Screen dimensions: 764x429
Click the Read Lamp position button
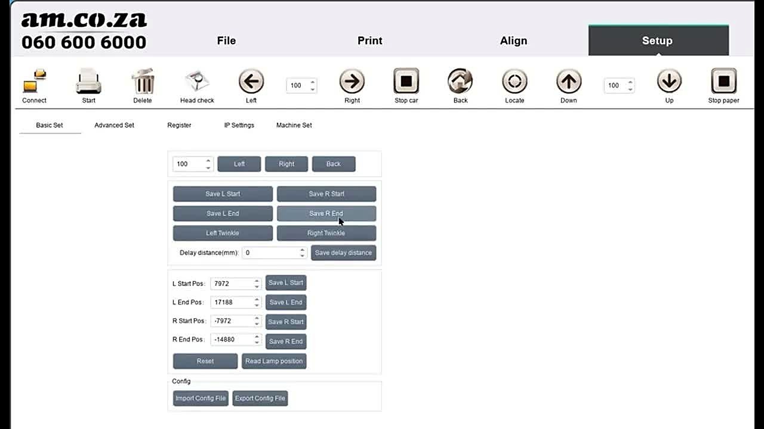pos(274,361)
